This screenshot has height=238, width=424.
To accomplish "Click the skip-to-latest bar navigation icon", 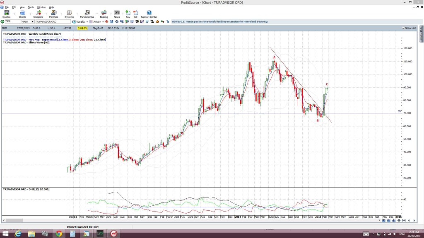I will pos(404,221).
